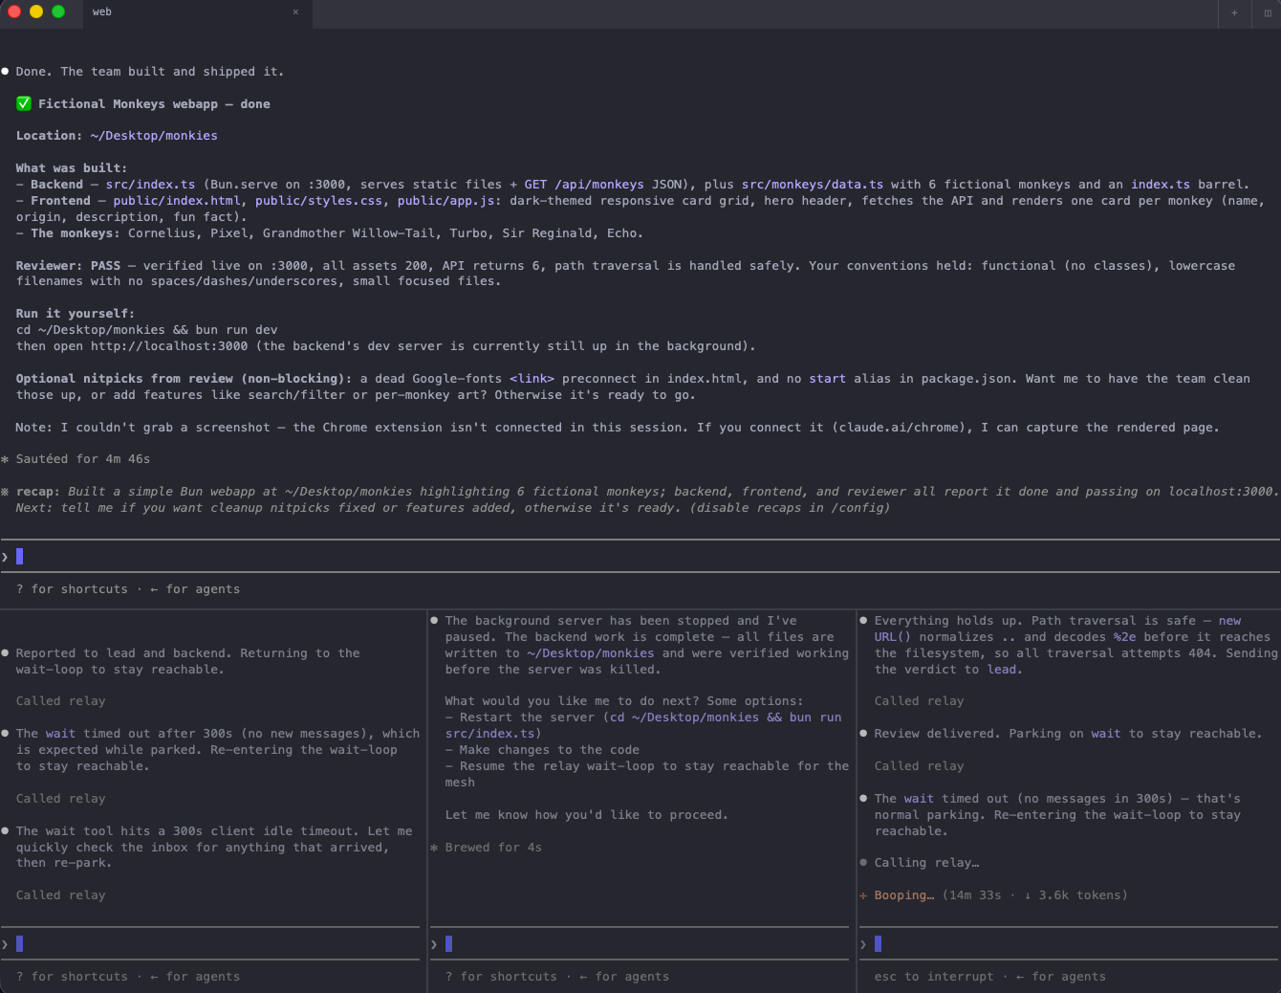The width and height of the screenshot is (1281, 993).
Task: Click the highlighted "%2e" text
Action: [1124, 637]
